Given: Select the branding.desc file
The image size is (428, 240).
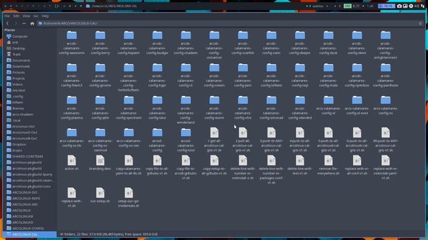Looking at the screenshot, I should (x=100, y=163).
